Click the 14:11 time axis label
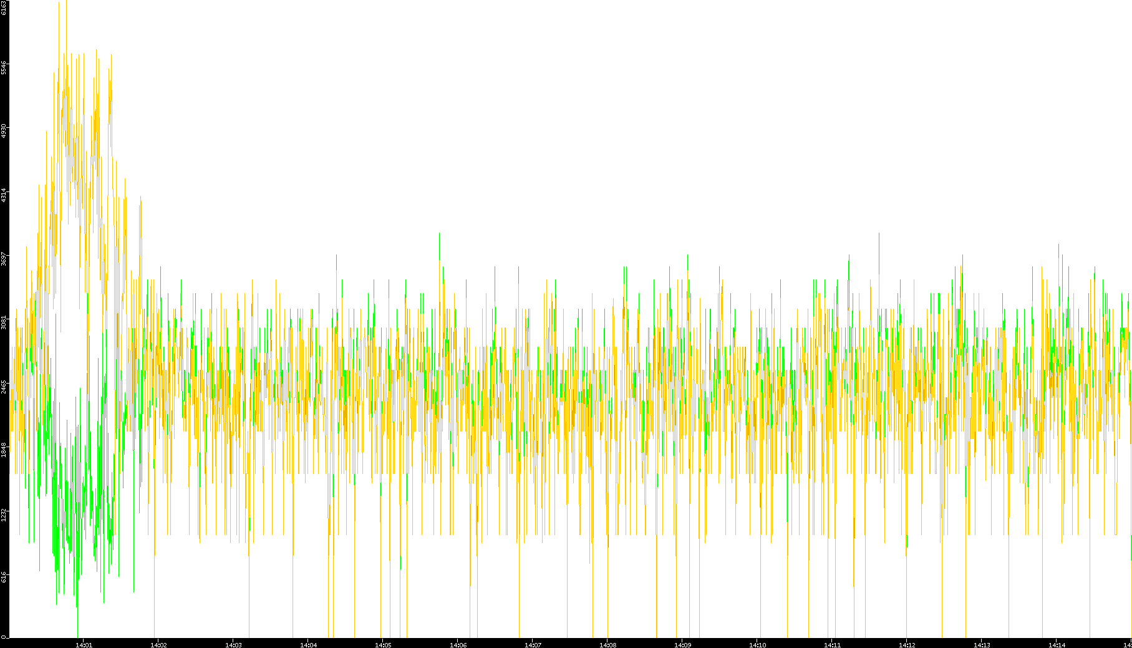The height and width of the screenshot is (648, 1132). coord(832,645)
